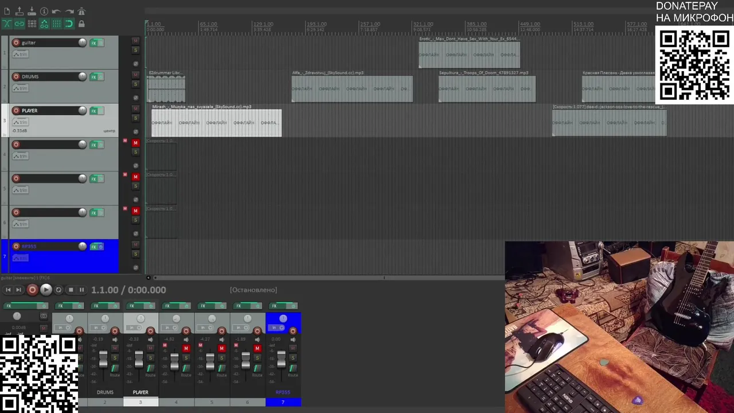Click the transport Play button
This screenshot has height=413, width=734.
click(x=46, y=290)
